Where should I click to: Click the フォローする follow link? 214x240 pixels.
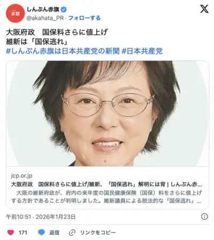pos(85,18)
